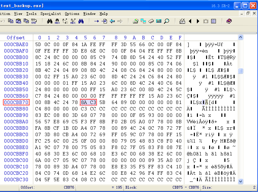This screenshot has width=258, height=192.
Task: Continue search with the blue binoculars icon
Action: pyautogui.click(x=81, y=21)
